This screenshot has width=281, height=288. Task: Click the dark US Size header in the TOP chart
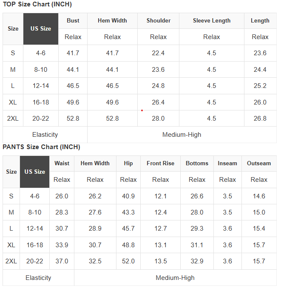[x=41, y=29]
